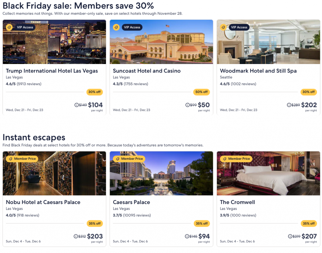The image size is (322, 253).
Task: Click the info icon next to The Cromwell's $319
Action: point(290,236)
